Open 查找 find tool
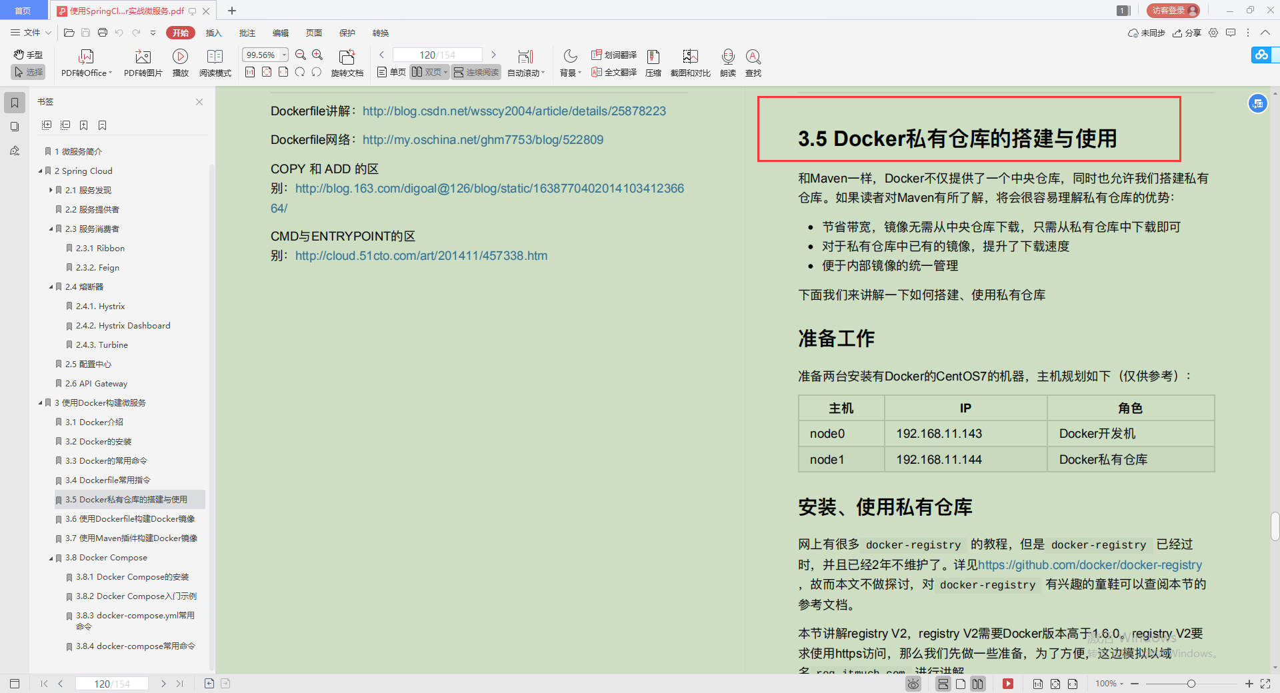The width and height of the screenshot is (1280, 693). point(753,63)
